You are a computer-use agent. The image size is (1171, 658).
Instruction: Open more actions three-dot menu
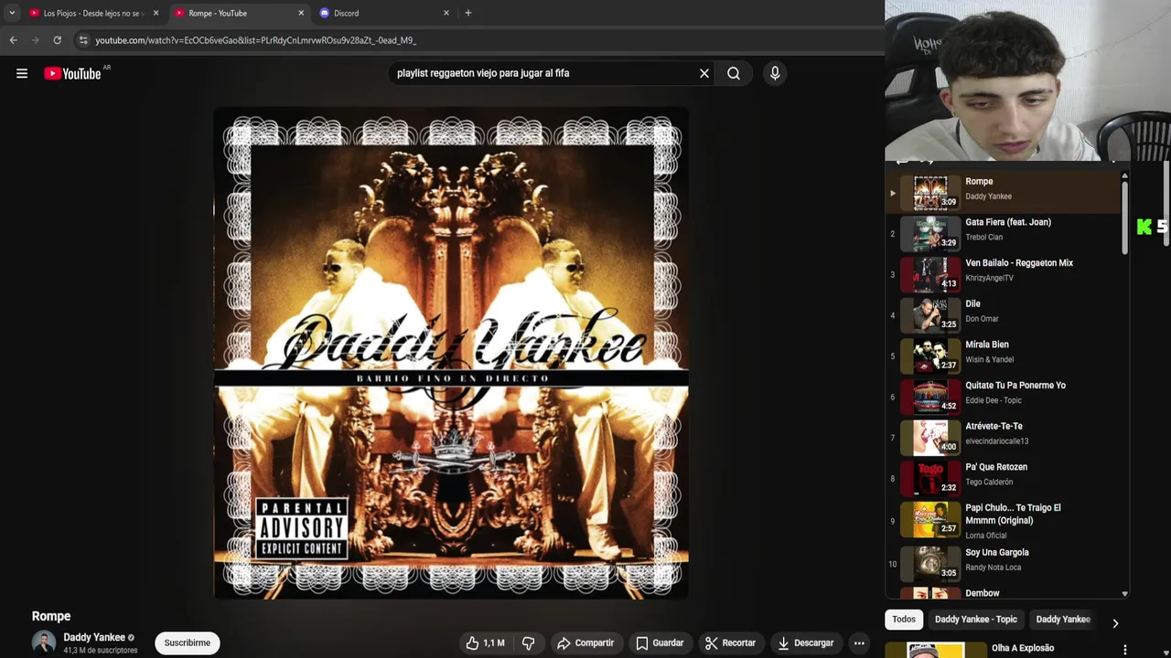pos(859,642)
